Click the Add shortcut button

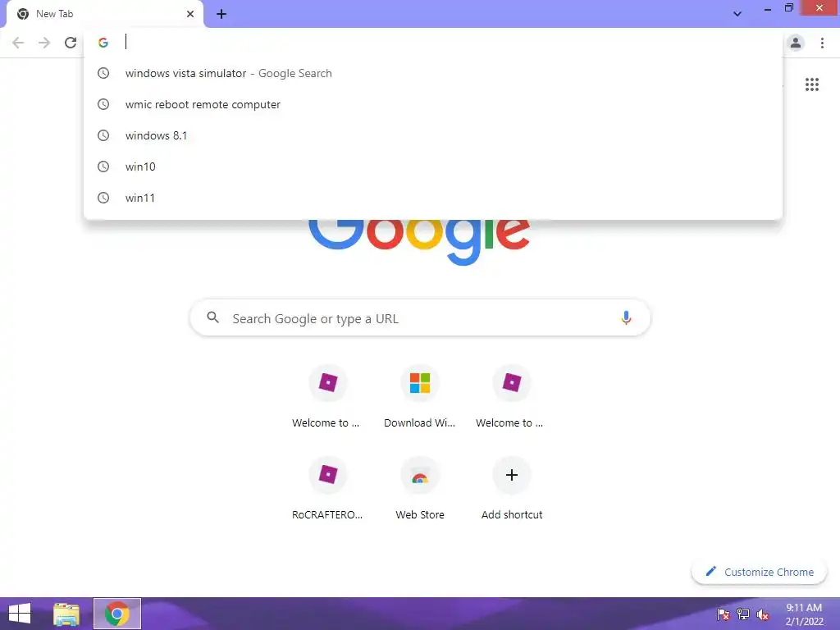(x=512, y=489)
